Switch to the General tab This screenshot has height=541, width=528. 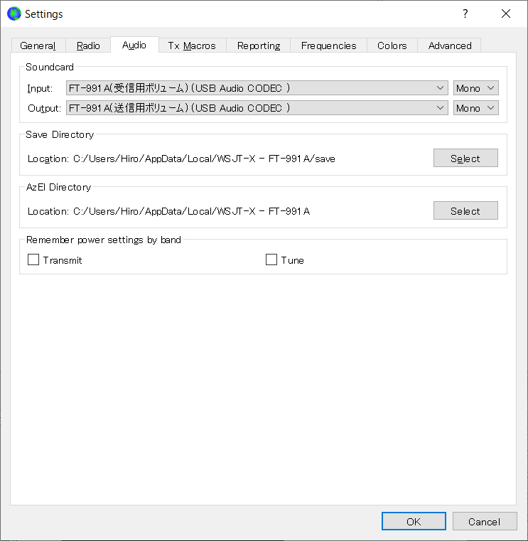tap(38, 45)
